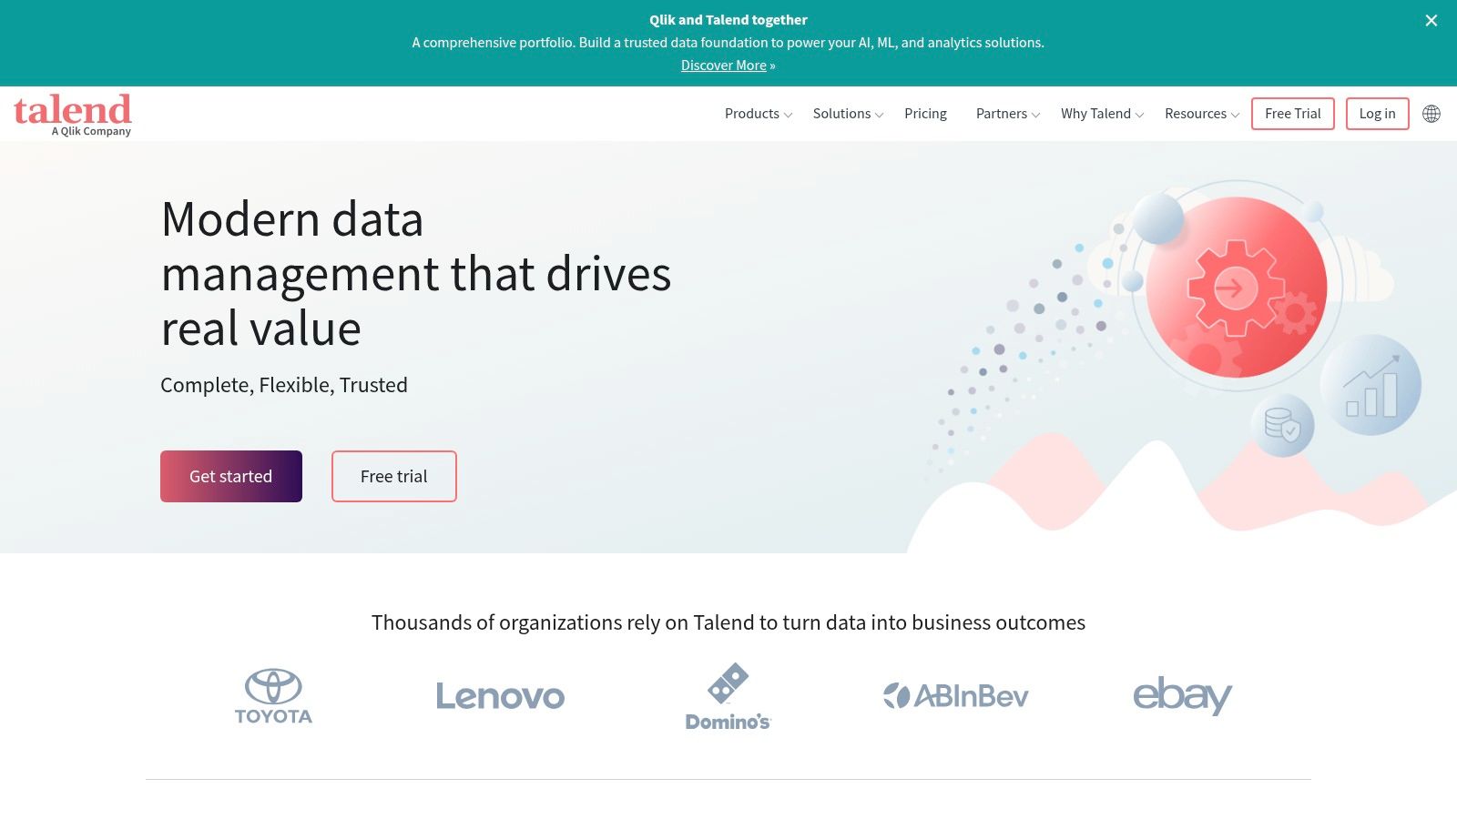
Task: Open the Partners dropdown
Action: tap(1005, 114)
